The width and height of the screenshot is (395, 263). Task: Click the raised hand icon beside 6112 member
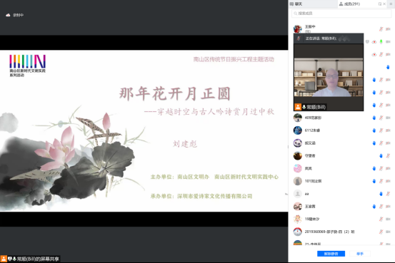click(374, 130)
